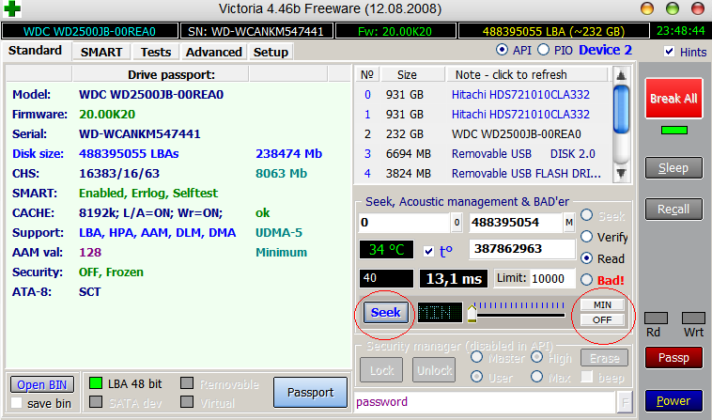Start the Seek operation button
Image resolution: width=712 pixels, height=420 pixels.
385,312
